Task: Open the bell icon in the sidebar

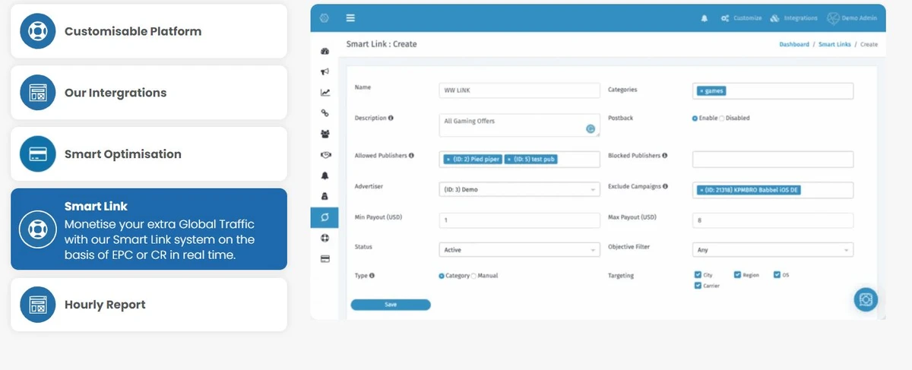Action: (325, 176)
